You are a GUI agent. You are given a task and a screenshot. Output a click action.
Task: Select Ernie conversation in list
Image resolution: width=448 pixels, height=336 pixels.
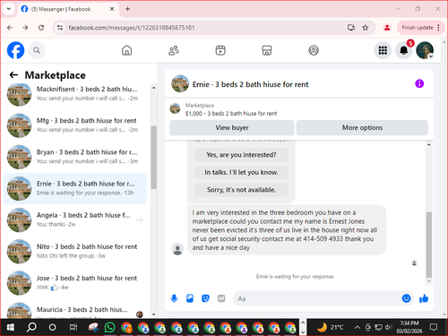point(75,188)
